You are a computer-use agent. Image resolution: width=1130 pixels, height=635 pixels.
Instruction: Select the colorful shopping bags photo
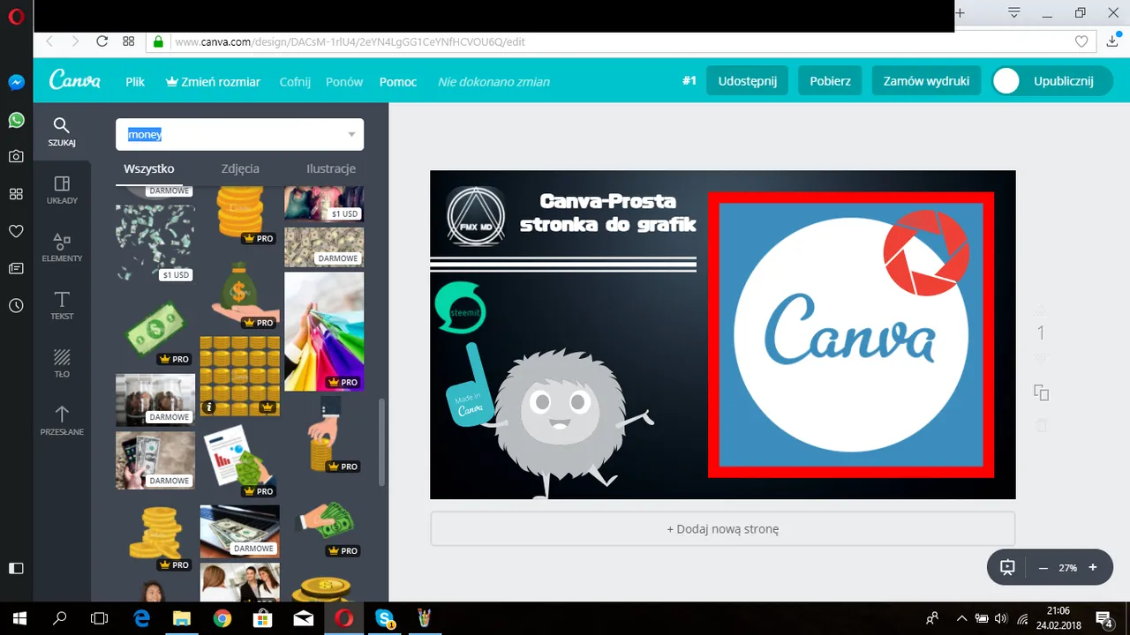(x=324, y=331)
